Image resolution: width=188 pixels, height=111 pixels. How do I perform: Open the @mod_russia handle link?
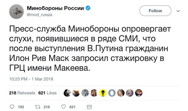pos(40,15)
